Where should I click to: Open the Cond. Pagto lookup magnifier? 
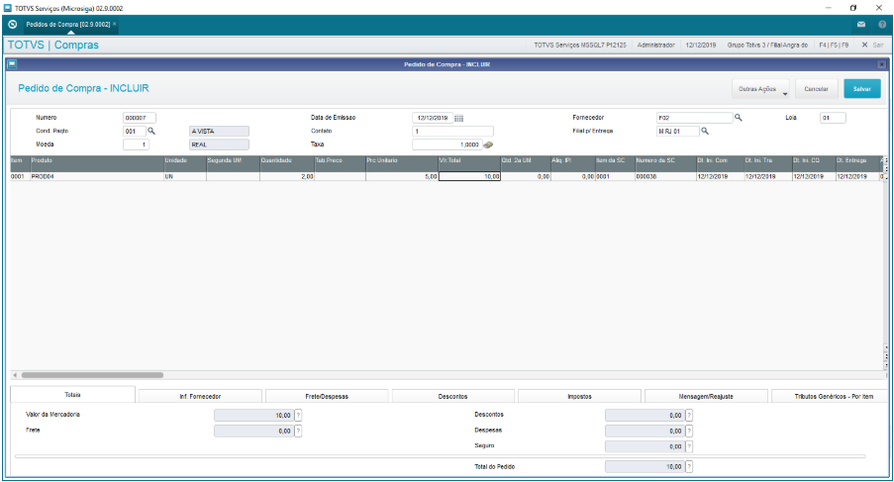tap(151, 131)
